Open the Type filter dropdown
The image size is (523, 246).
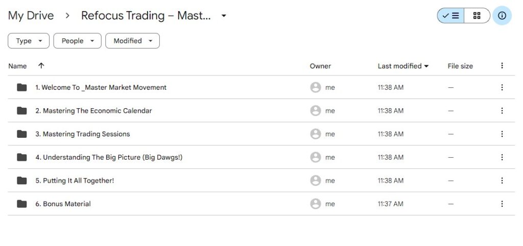(29, 41)
